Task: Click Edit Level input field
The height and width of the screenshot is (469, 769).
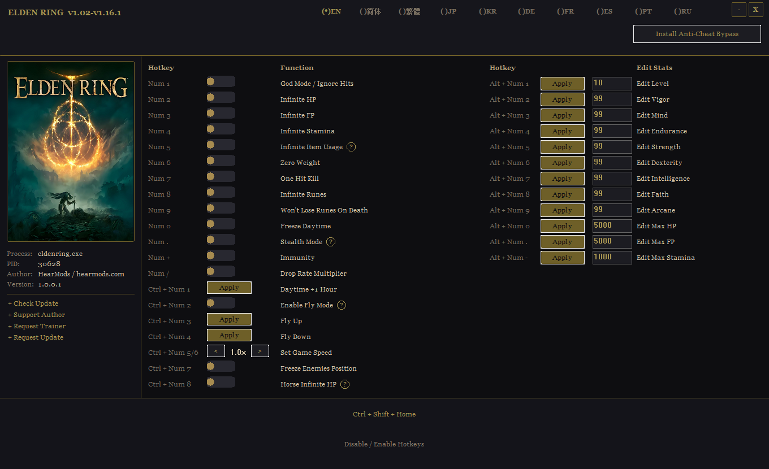Action: [x=612, y=84]
